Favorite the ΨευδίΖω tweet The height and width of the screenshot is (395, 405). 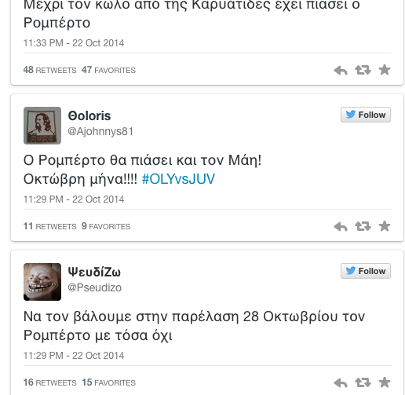tap(385, 382)
